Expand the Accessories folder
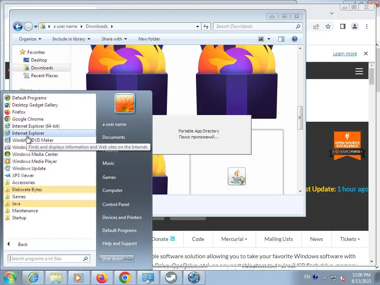The width and height of the screenshot is (380, 285). point(50,183)
